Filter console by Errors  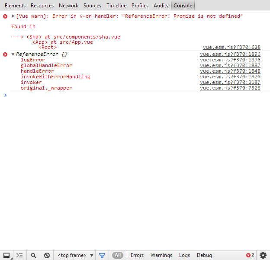137,255
